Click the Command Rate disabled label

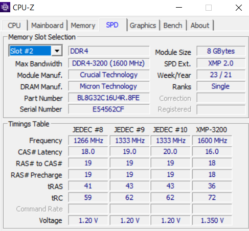point(39,209)
